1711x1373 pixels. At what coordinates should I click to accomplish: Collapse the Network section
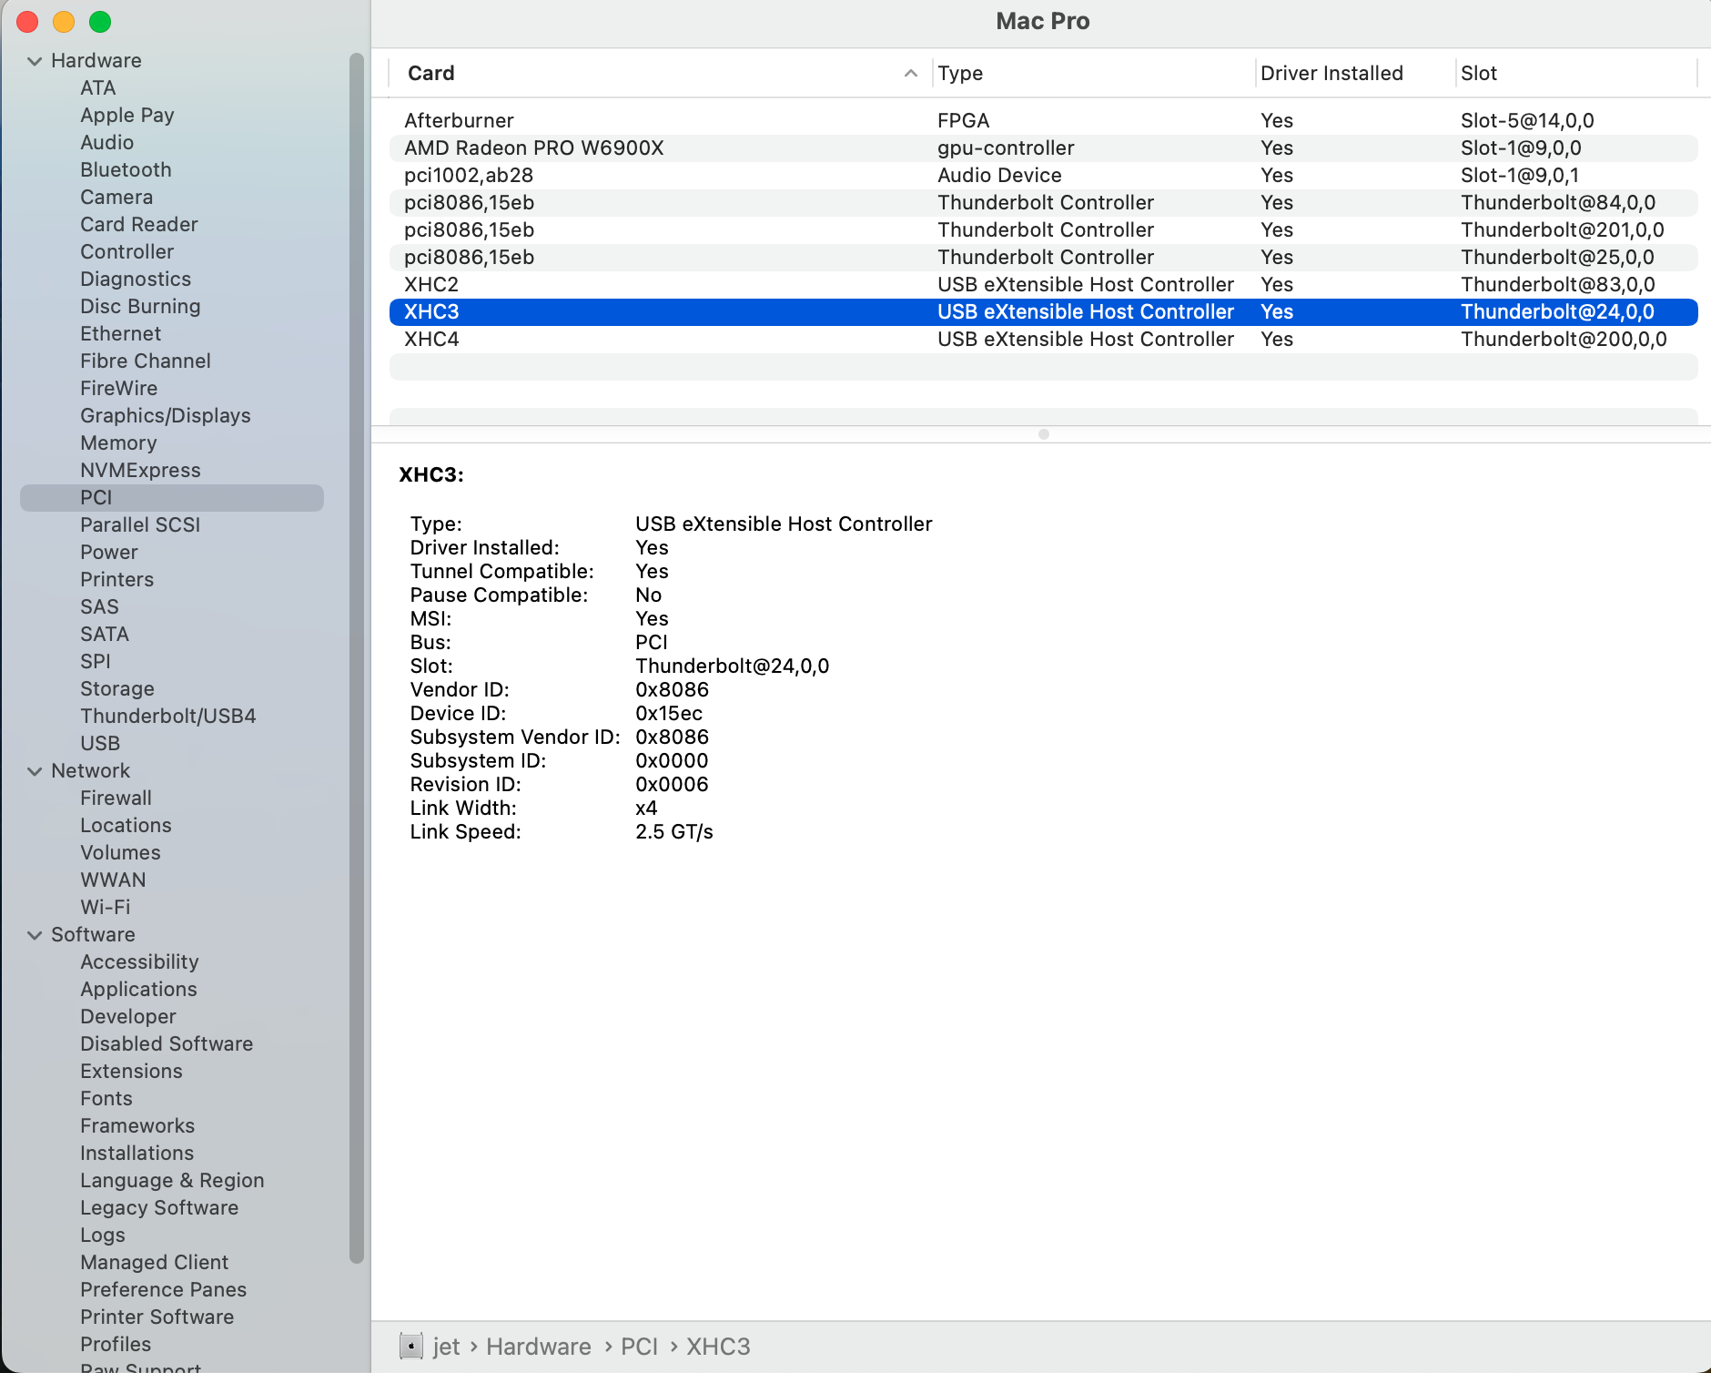35,771
